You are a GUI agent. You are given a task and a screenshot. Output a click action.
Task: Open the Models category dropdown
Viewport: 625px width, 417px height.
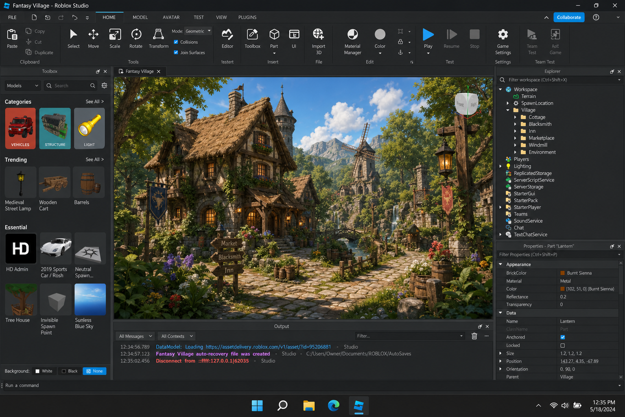click(23, 86)
